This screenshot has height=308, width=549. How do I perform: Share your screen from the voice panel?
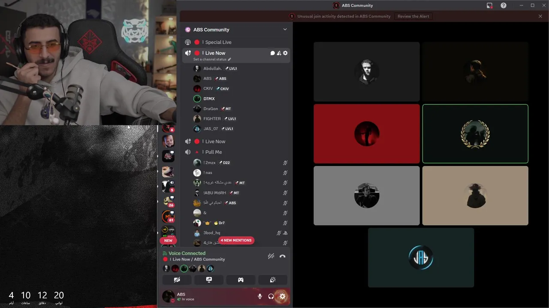click(x=209, y=280)
